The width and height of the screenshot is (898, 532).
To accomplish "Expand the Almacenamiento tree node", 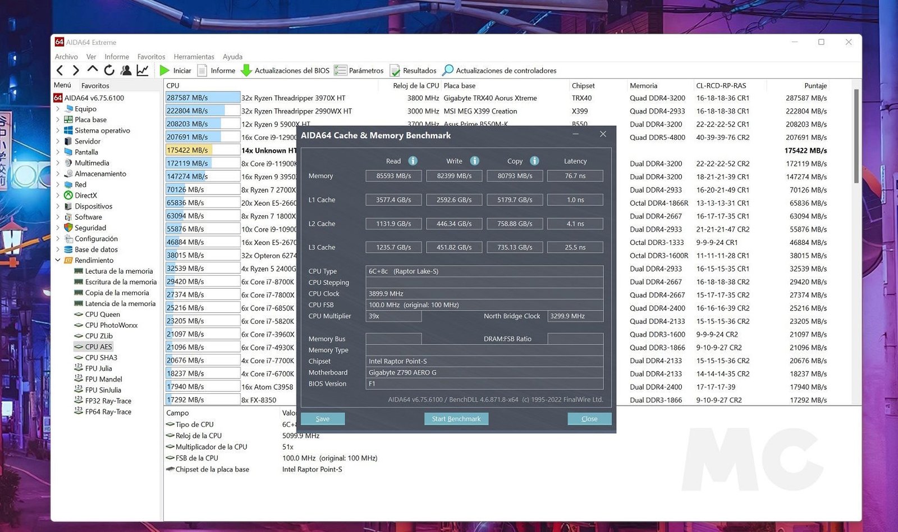I will (x=57, y=174).
